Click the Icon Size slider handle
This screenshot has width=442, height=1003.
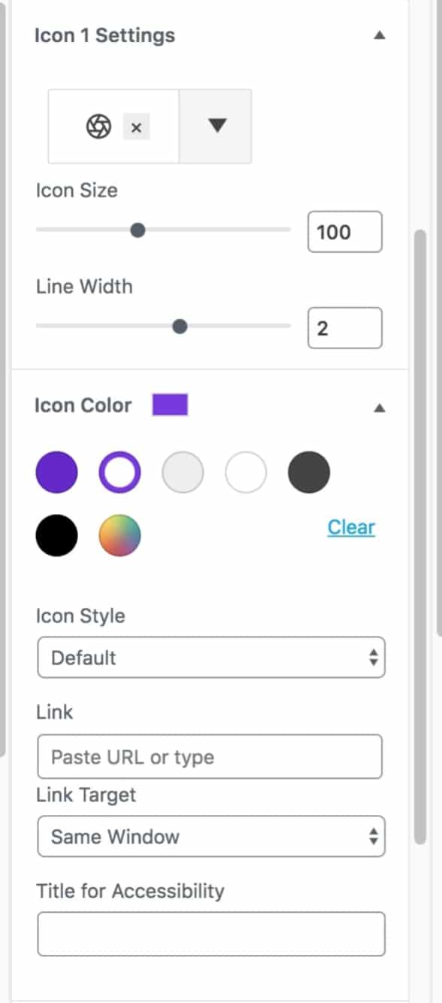(138, 229)
